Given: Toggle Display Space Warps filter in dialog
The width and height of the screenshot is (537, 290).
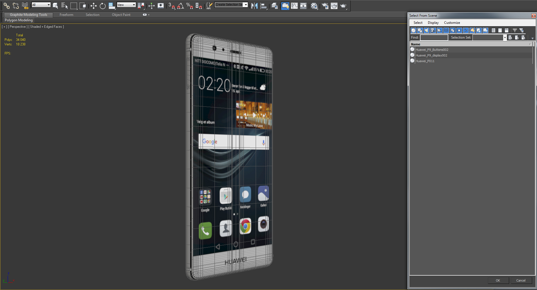Looking at the screenshot, I should click(x=446, y=30).
